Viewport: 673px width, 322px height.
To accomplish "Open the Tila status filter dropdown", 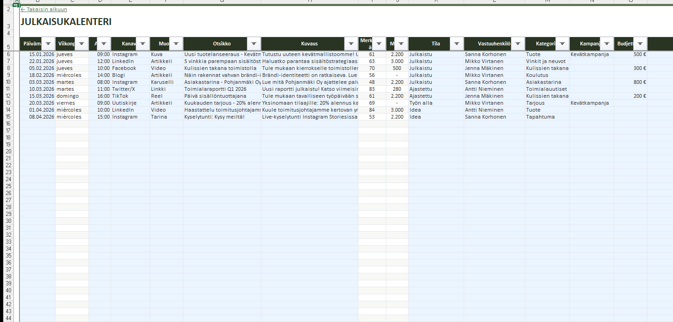I will 456,44.
